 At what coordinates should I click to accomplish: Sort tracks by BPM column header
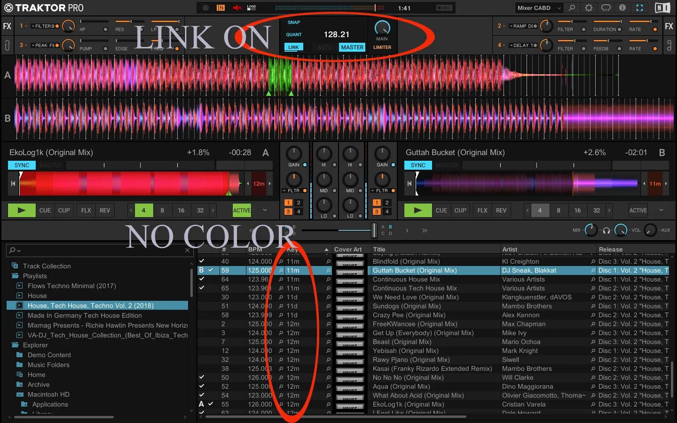tap(255, 249)
